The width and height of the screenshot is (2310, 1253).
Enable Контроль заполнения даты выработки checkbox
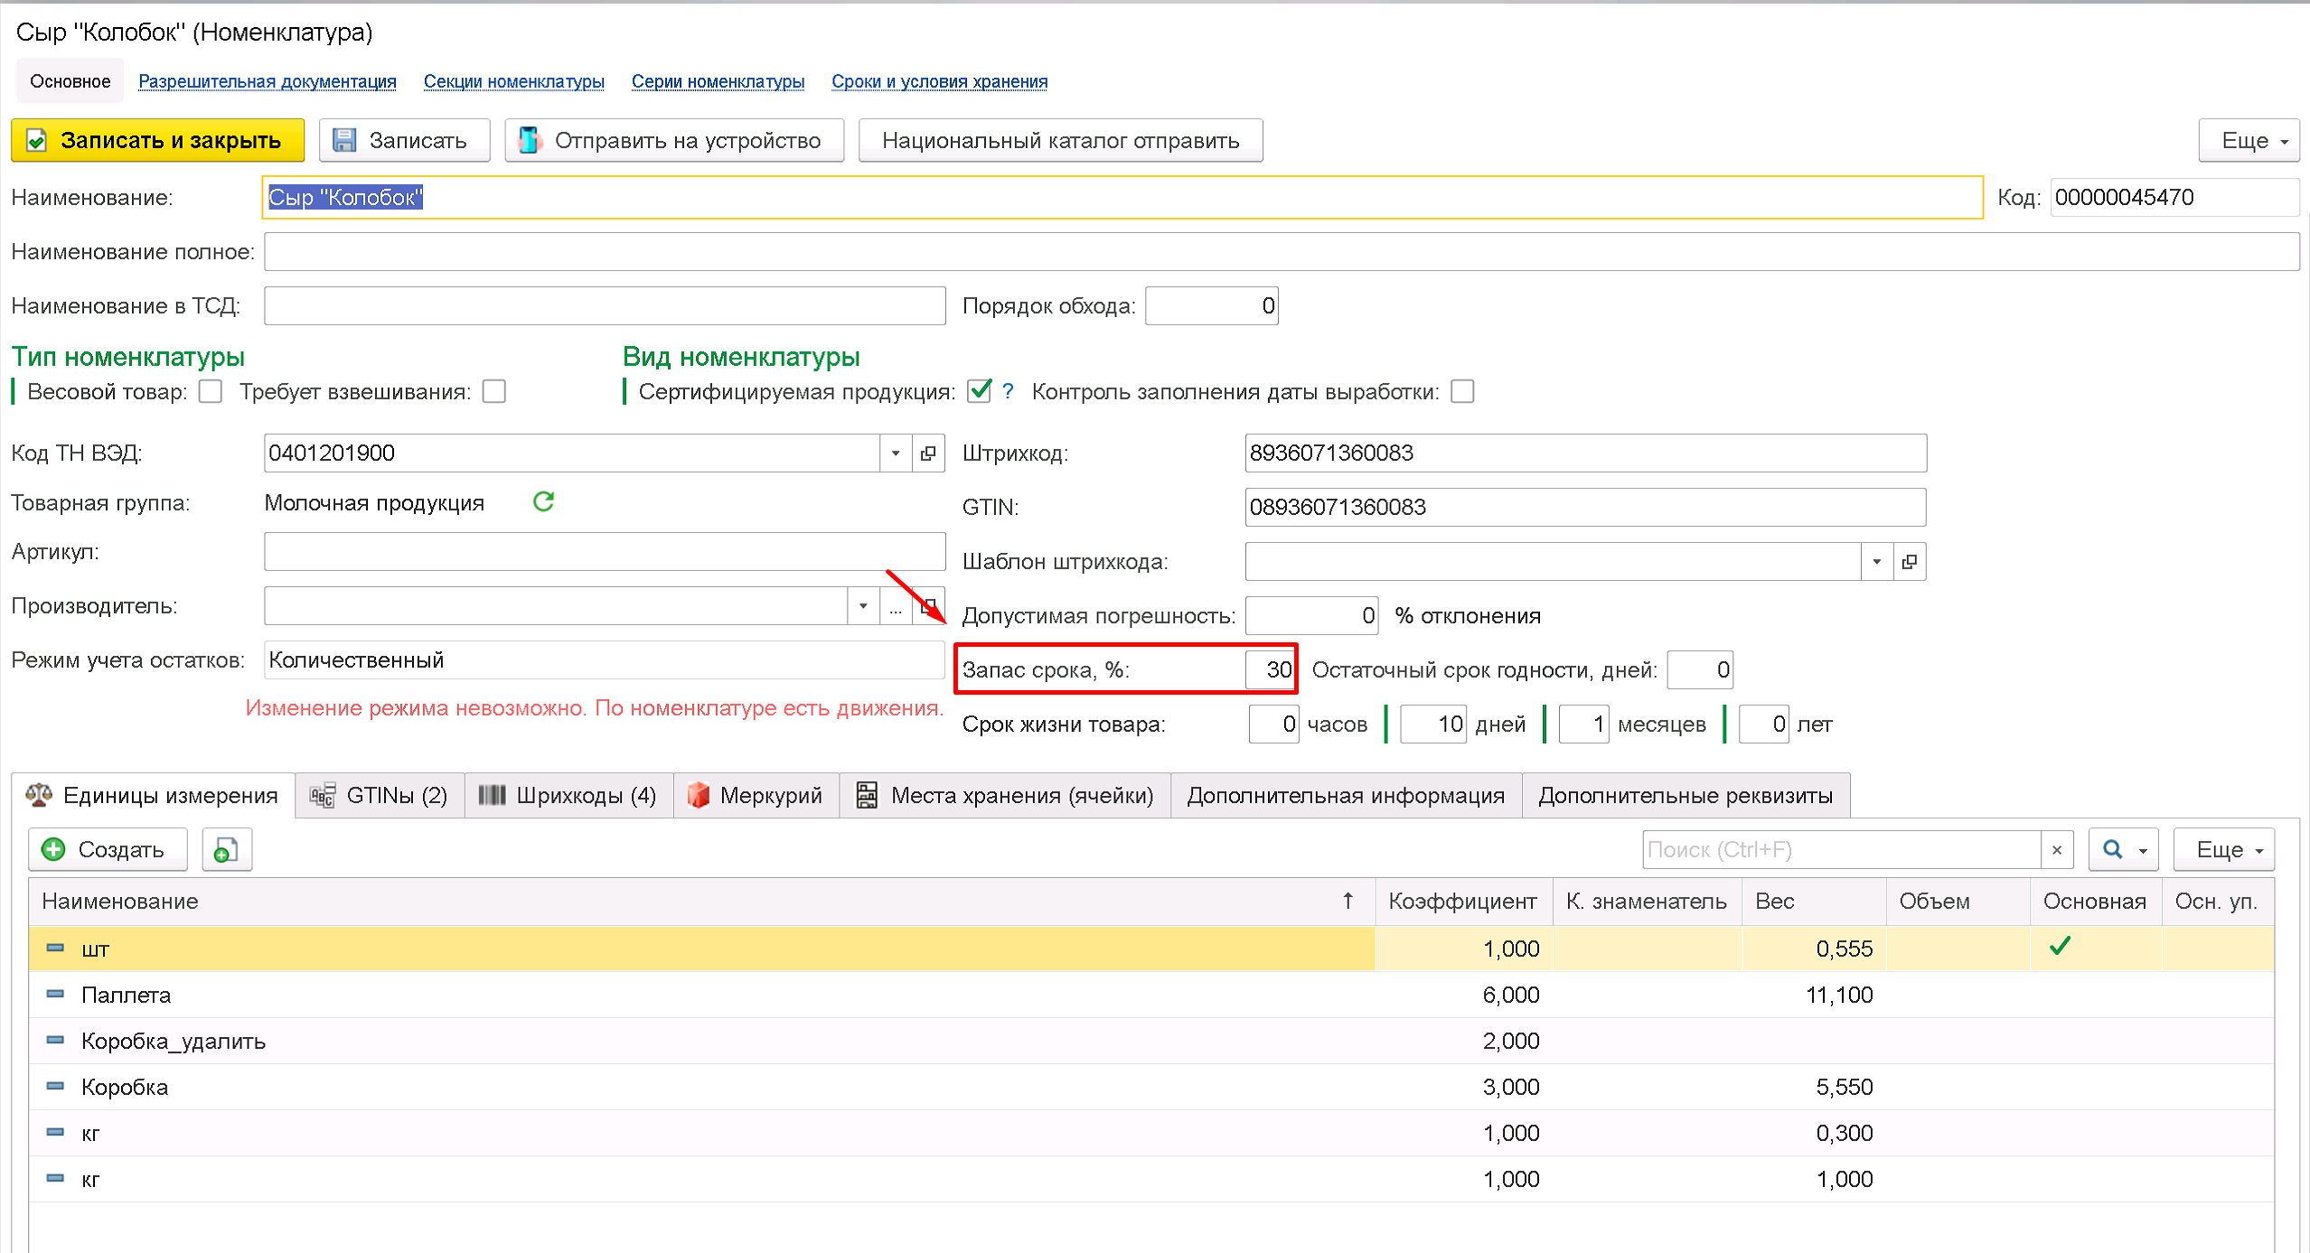[x=1462, y=391]
